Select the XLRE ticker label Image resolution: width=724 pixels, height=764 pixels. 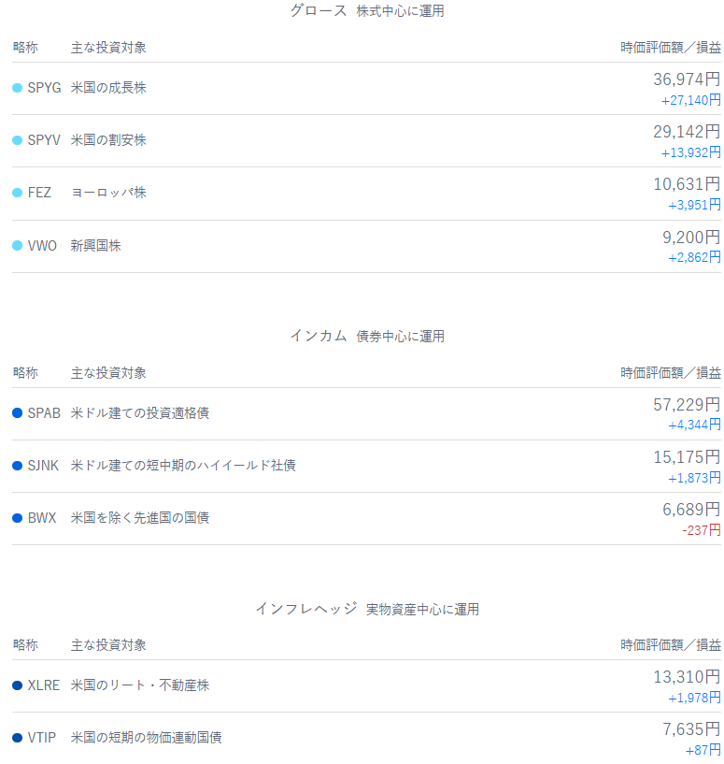pyautogui.click(x=44, y=685)
